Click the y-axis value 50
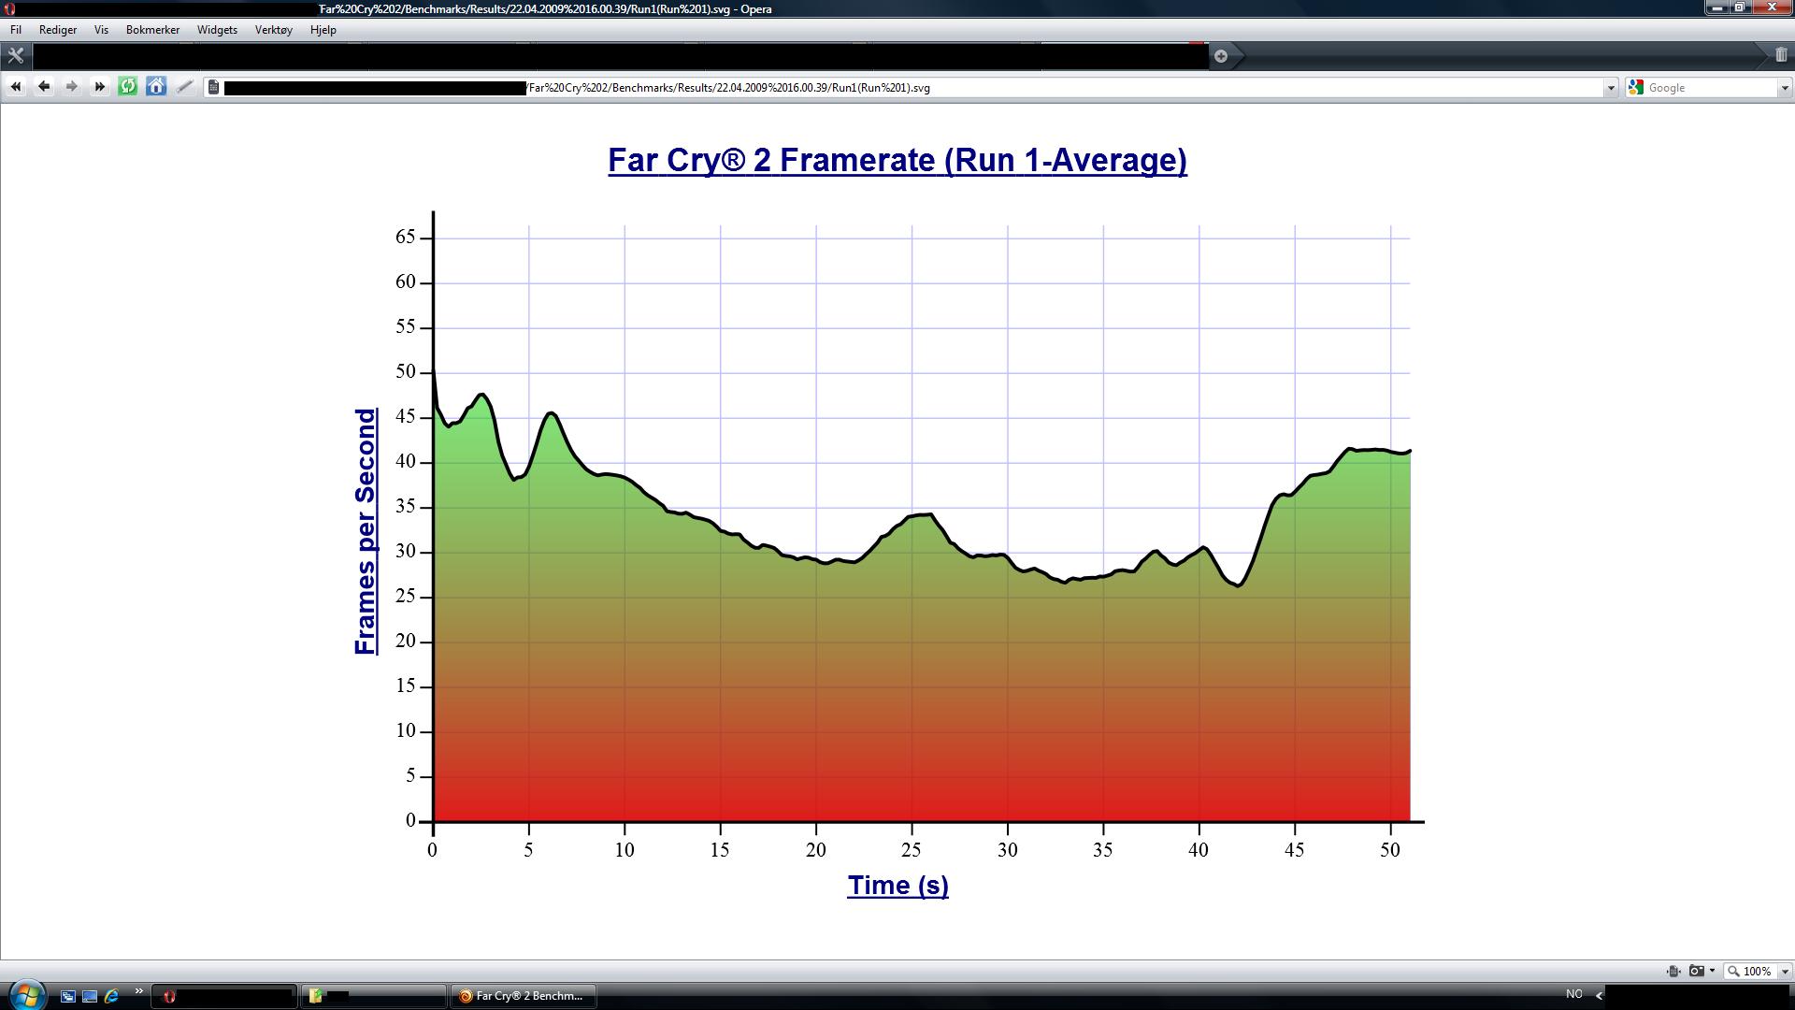 405,372
